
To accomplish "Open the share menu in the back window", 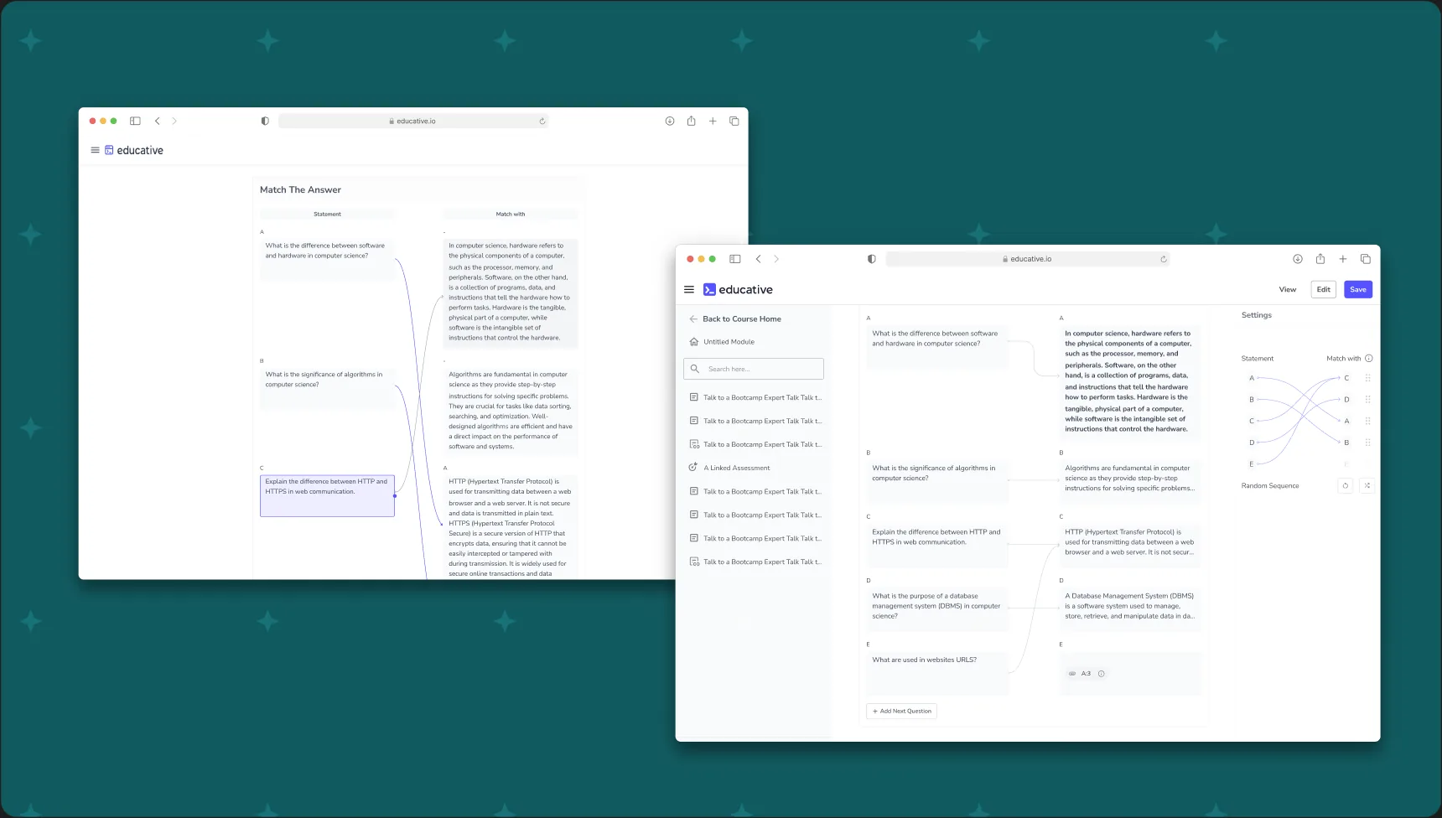I will 691,122.
